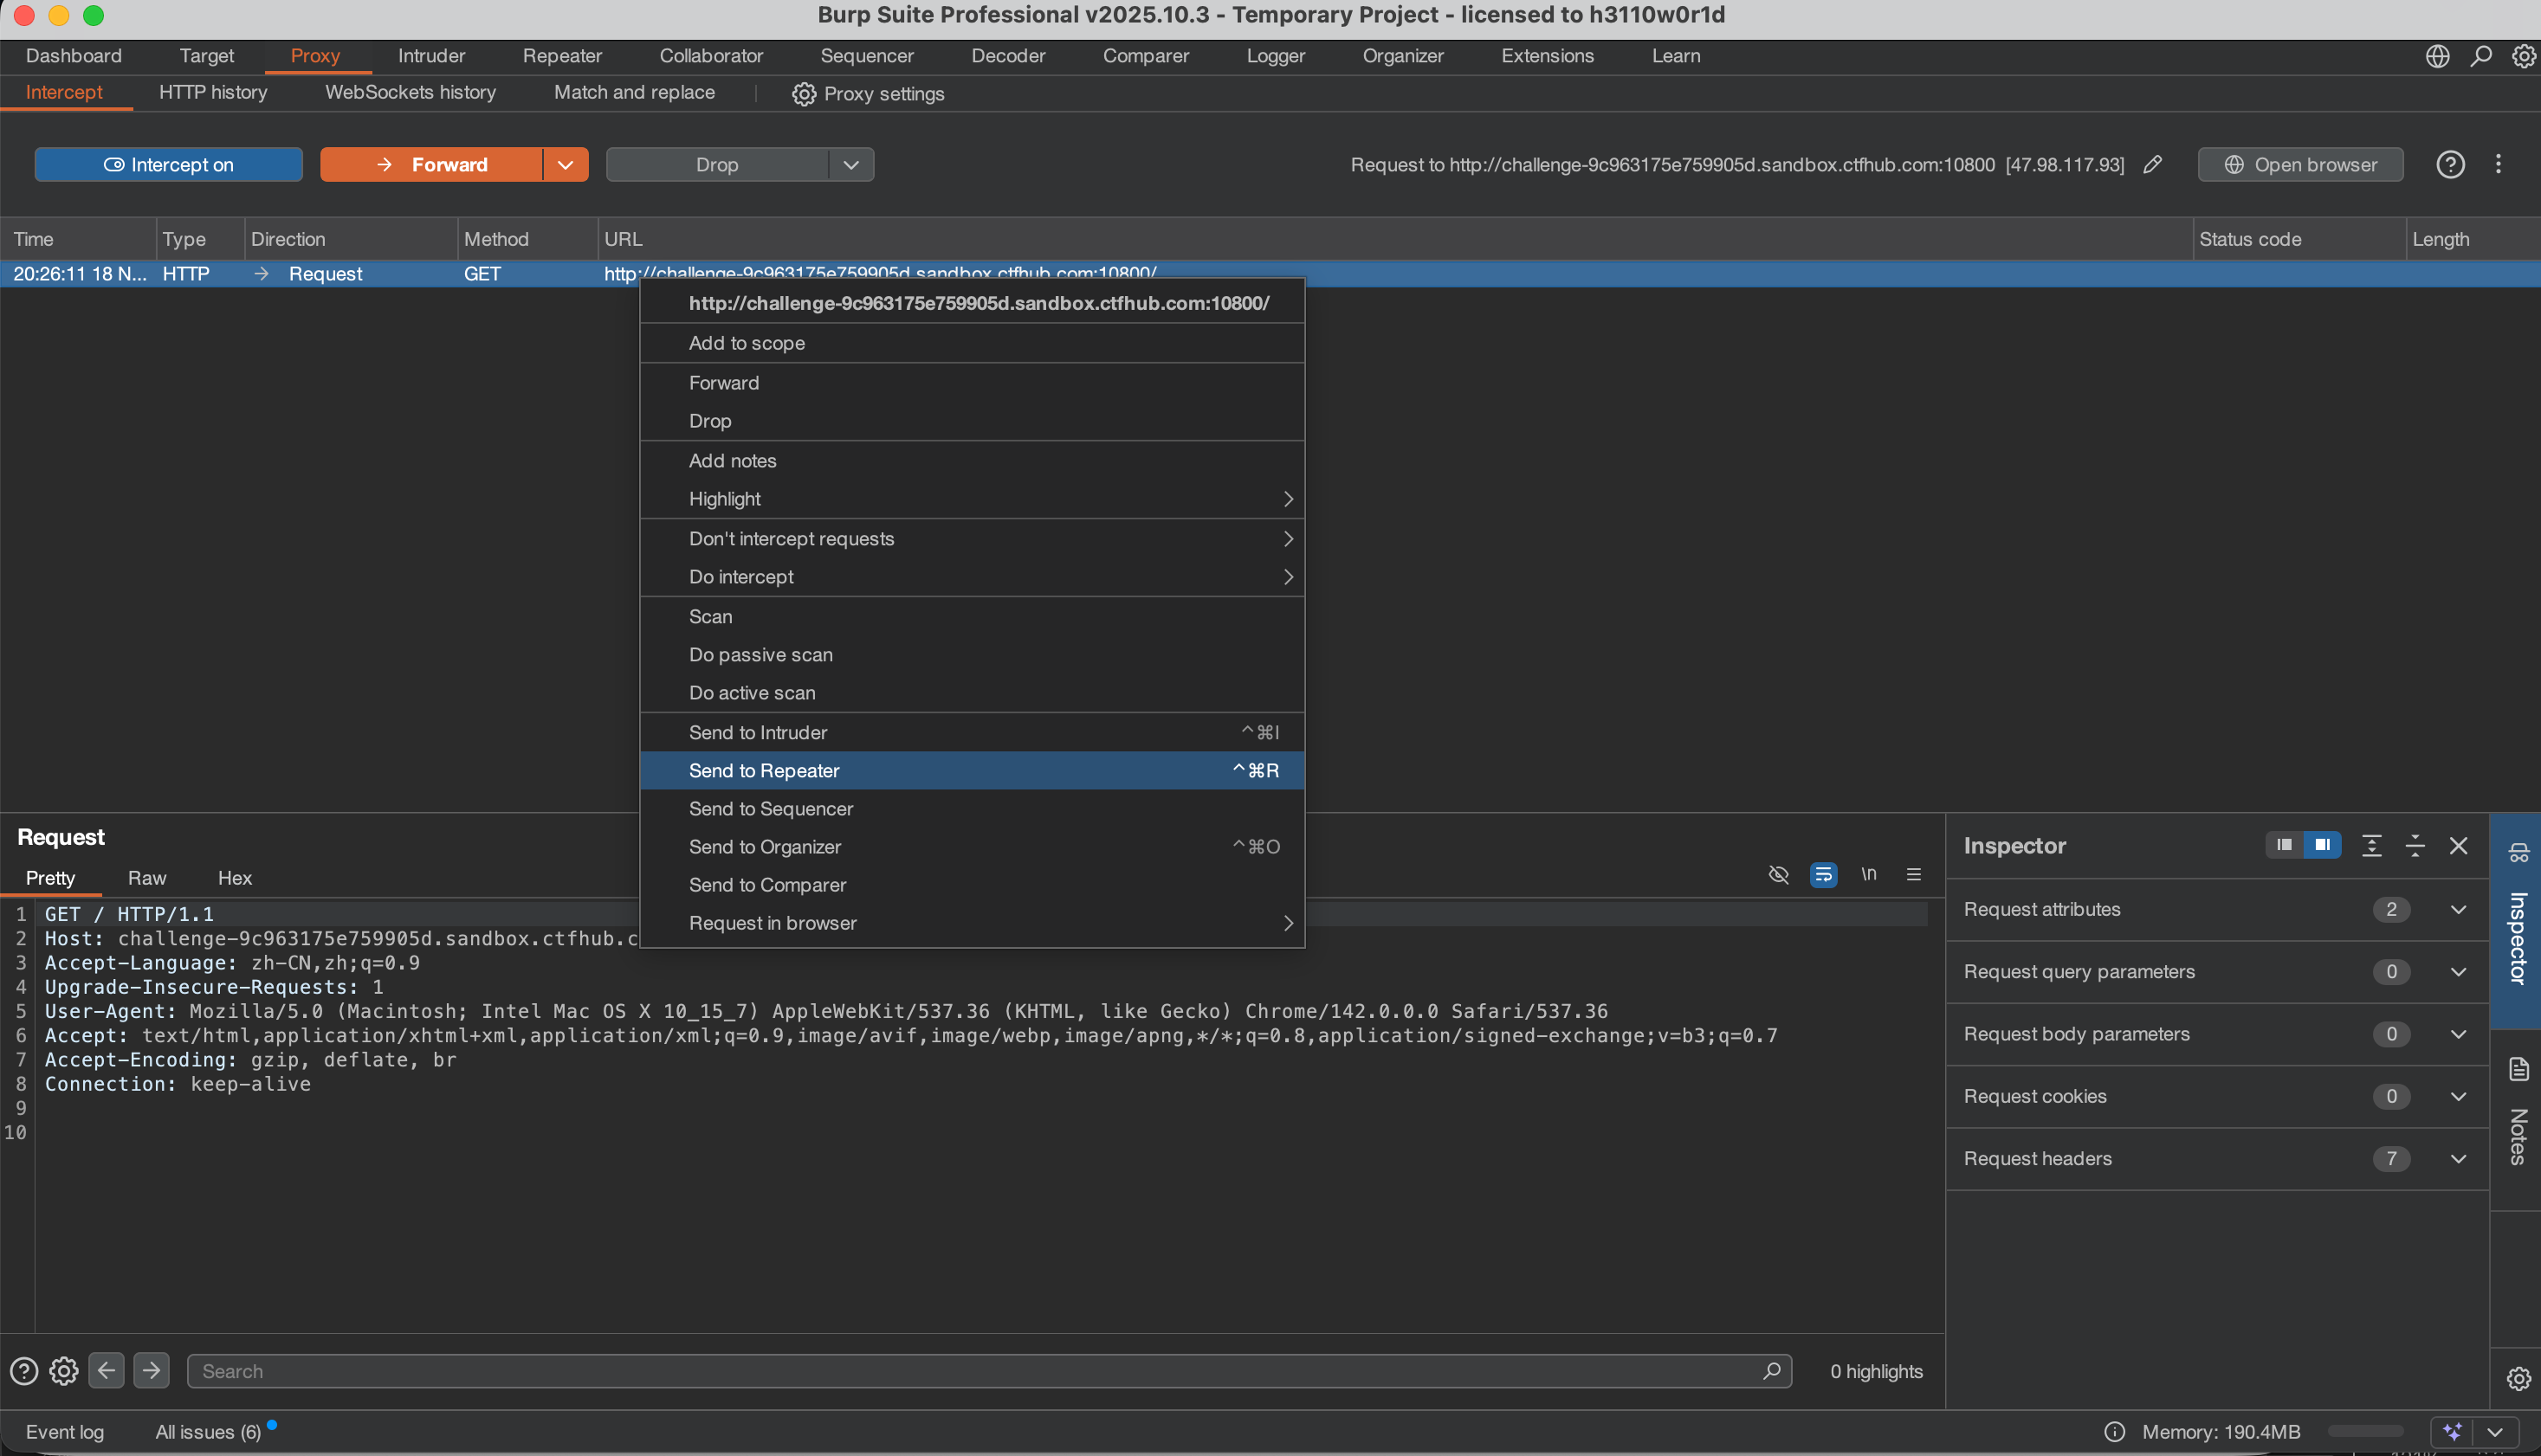The image size is (2541, 1456).
Task: Expand the Request headers section
Action: pyautogui.click(x=2457, y=1159)
